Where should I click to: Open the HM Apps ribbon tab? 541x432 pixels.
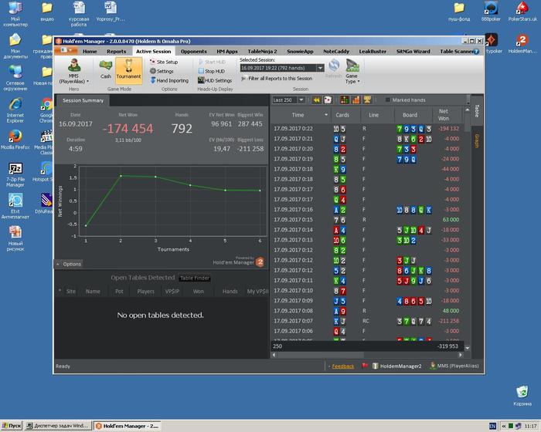(x=227, y=52)
